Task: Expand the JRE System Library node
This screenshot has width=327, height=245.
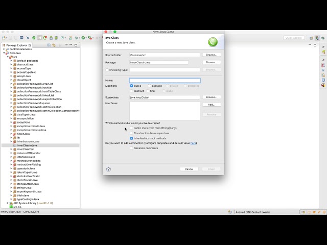Action: coord(8,203)
